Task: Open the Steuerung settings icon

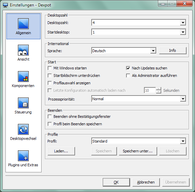Action: pyautogui.click(x=23, y=103)
